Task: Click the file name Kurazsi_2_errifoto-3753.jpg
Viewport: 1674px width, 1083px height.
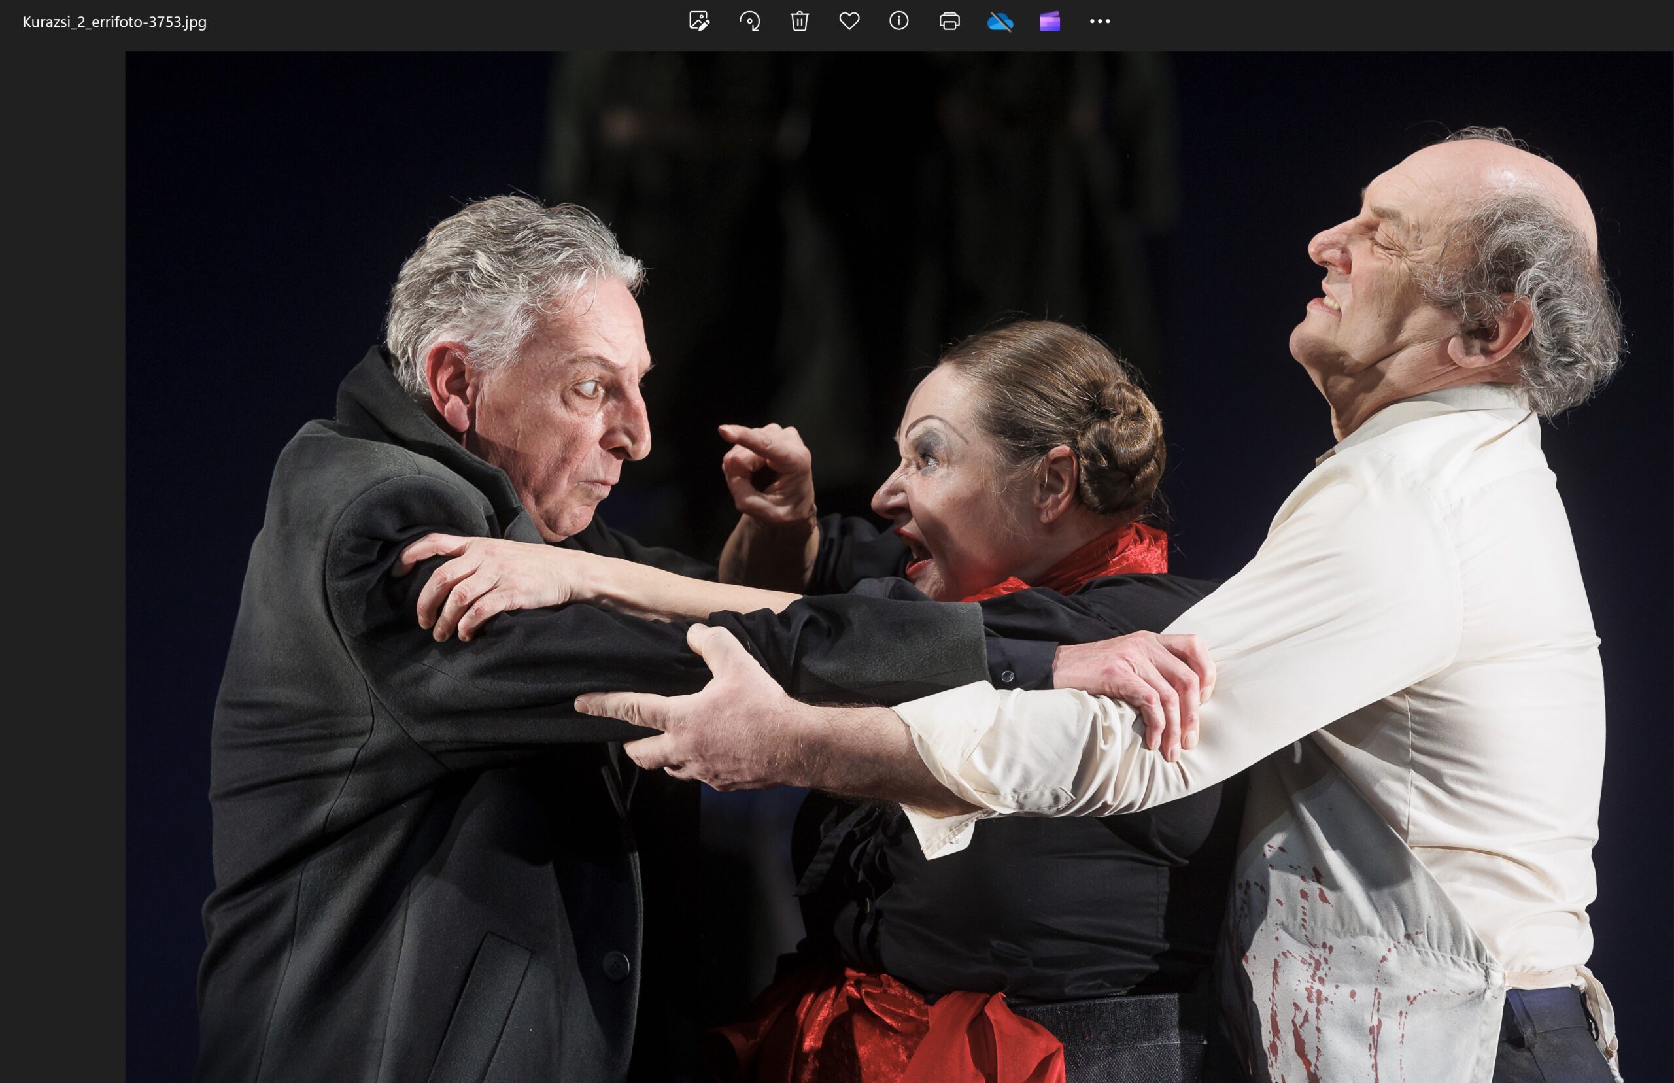Action: click(x=114, y=22)
